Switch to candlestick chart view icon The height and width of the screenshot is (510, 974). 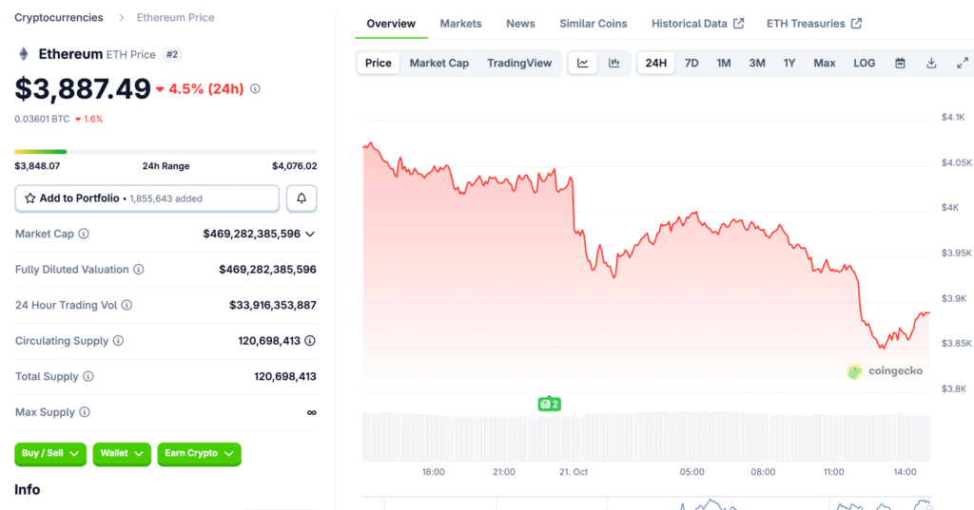click(x=614, y=64)
